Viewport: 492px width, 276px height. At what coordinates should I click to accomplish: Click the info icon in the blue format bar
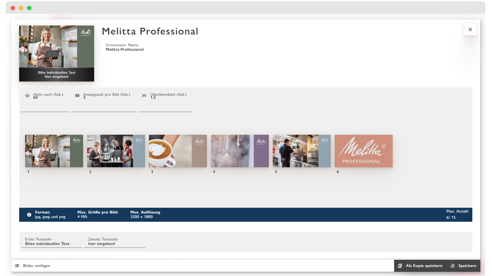(x=29, y=215)
